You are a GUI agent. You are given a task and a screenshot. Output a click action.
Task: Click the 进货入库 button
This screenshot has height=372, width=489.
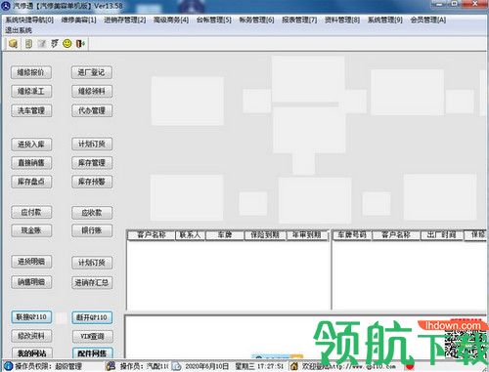pyautogui.click(x=31, y=145)
